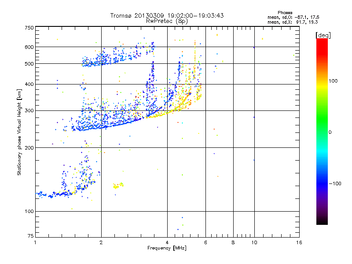Click the blue echo cluster between 500-600 km
The height and width of the screenshot is (264, 352).
click(x=118, y=55)
